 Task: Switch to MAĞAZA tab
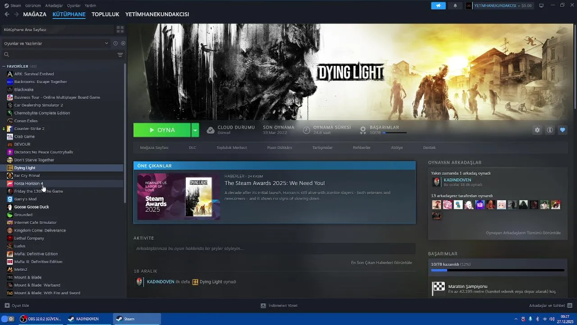35,14
